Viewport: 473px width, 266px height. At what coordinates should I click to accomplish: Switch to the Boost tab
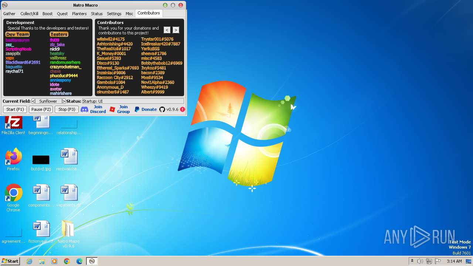(47, 14)
